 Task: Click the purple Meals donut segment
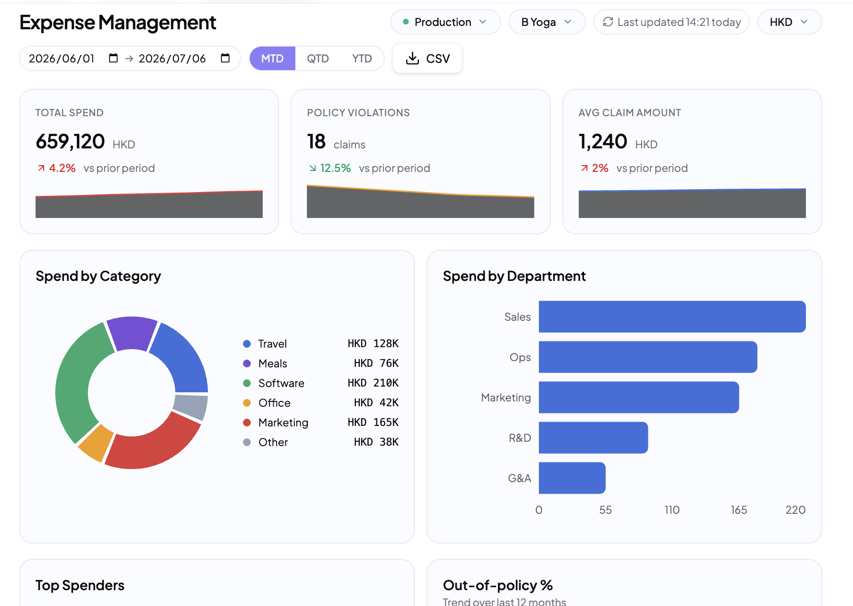click(x=132, y=332)
